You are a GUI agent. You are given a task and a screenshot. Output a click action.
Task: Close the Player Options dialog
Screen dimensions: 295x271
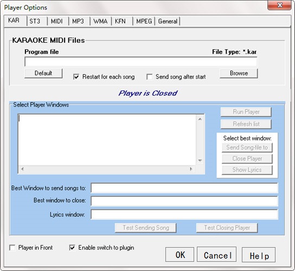click(x=279, y=5)
